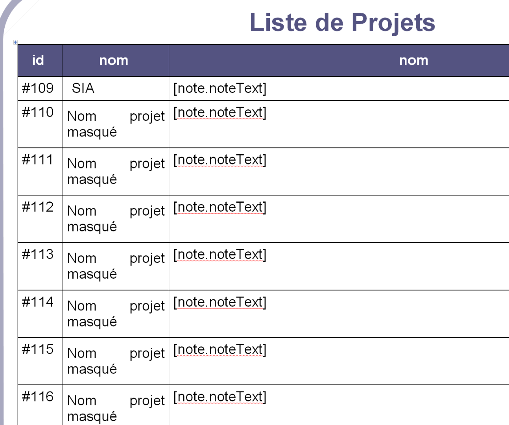Click the 'SIA' project name cell
The width and height of the screenshot is (509, 425).
(83, 88)
